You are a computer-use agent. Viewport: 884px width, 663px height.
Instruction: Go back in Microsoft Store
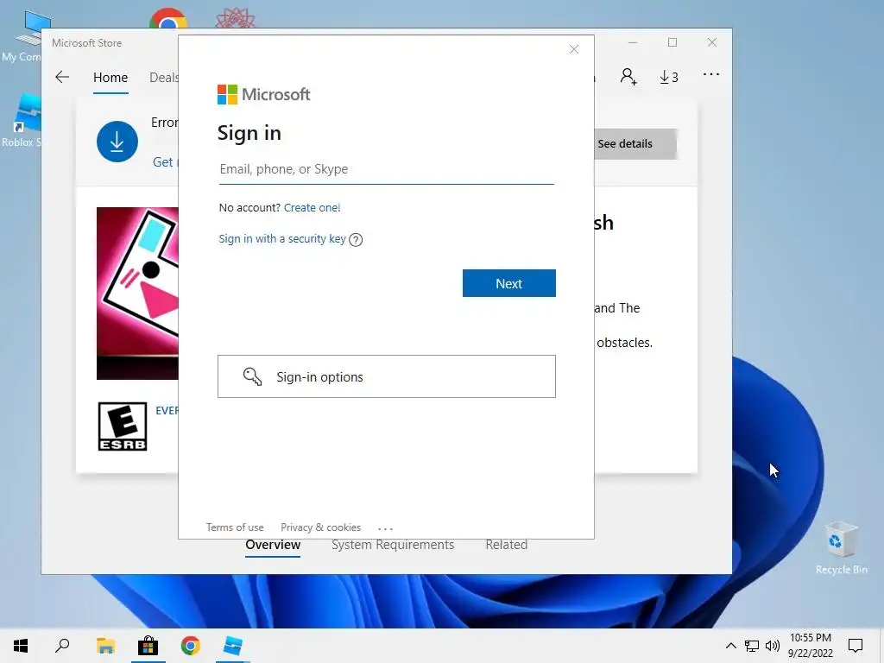(x=62, y=77)
